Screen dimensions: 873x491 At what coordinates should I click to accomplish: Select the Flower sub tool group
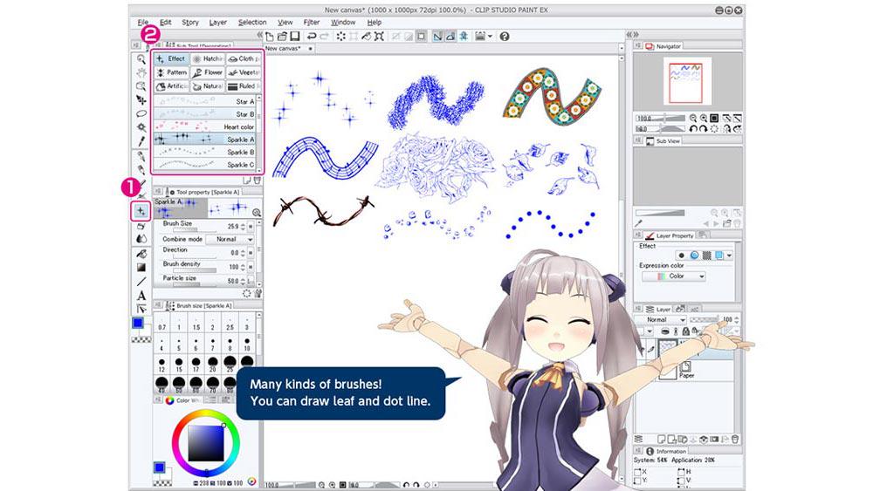pyautogui.click(x=207, y=73)
